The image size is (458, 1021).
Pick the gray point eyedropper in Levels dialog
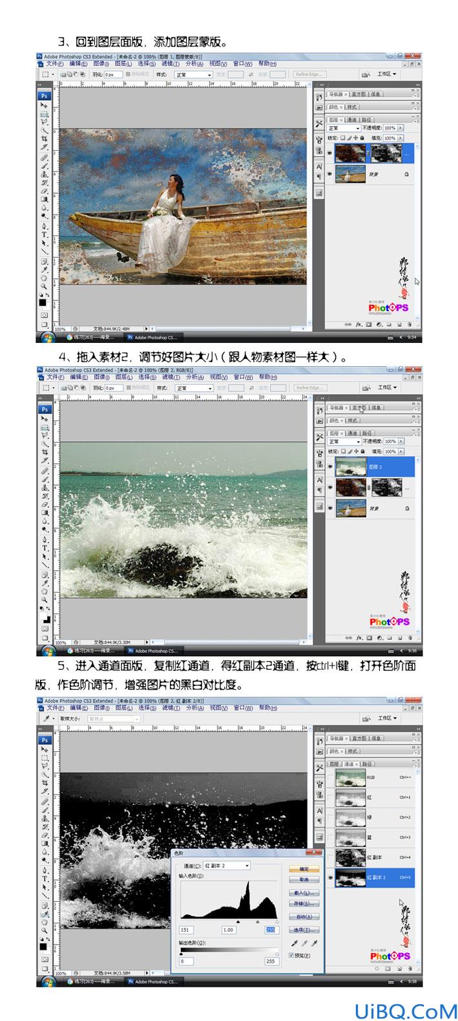[x=306, y=943]
